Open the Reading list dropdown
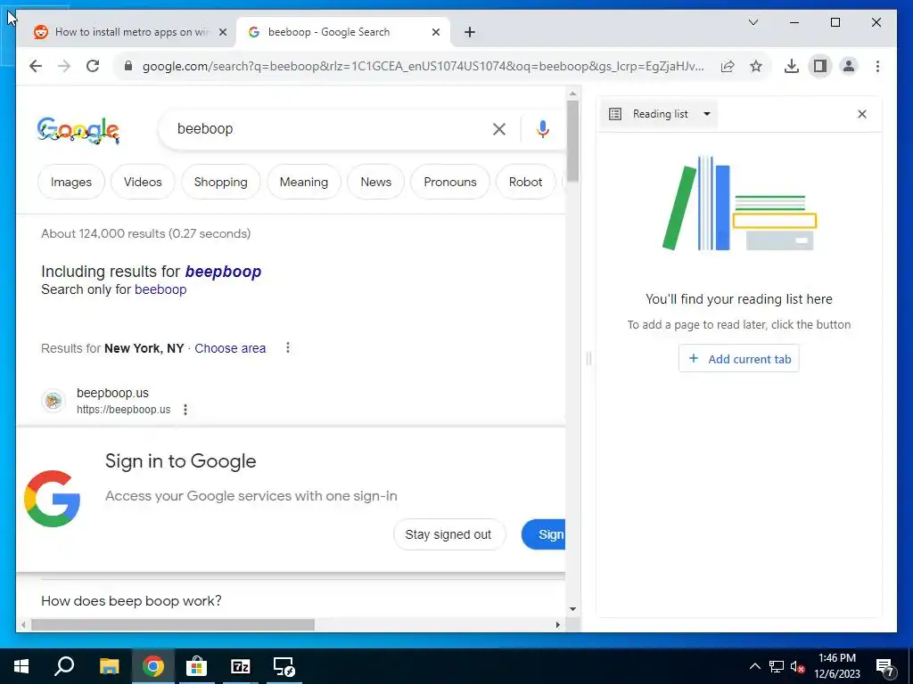The width and height of the screenshot is (913, 684). pos(659,114)
